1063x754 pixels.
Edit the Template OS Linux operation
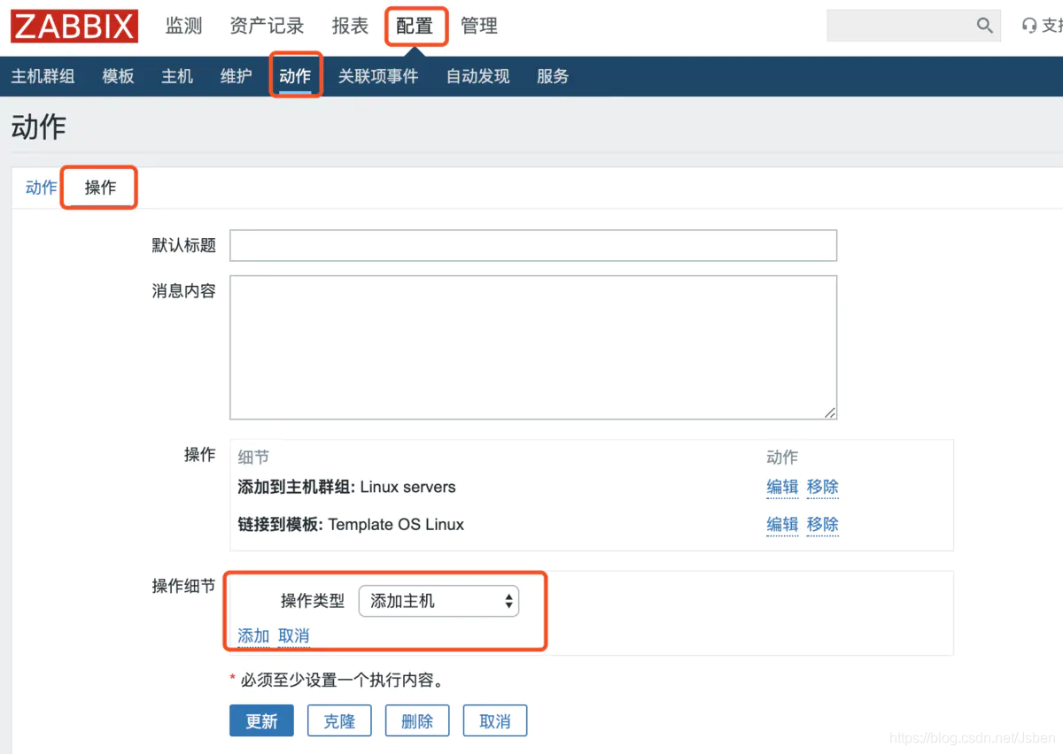[782, 524]
